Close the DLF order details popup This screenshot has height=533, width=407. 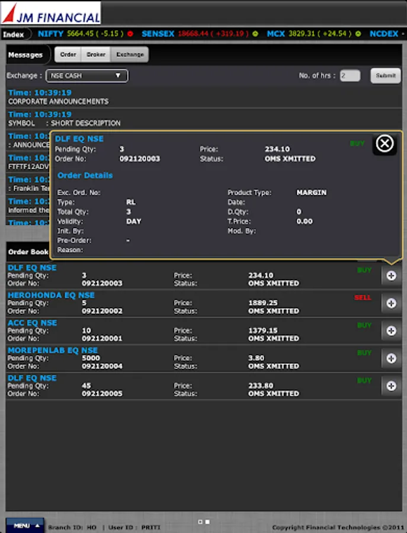[x=384, y=144]
